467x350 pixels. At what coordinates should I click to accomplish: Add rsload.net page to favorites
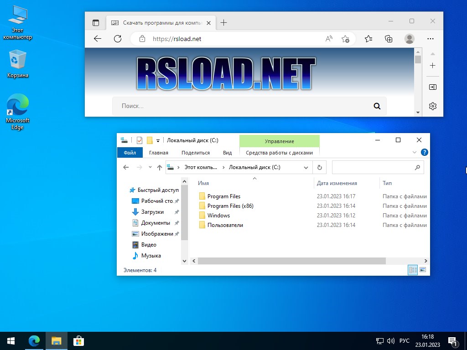tap(345, 39)
